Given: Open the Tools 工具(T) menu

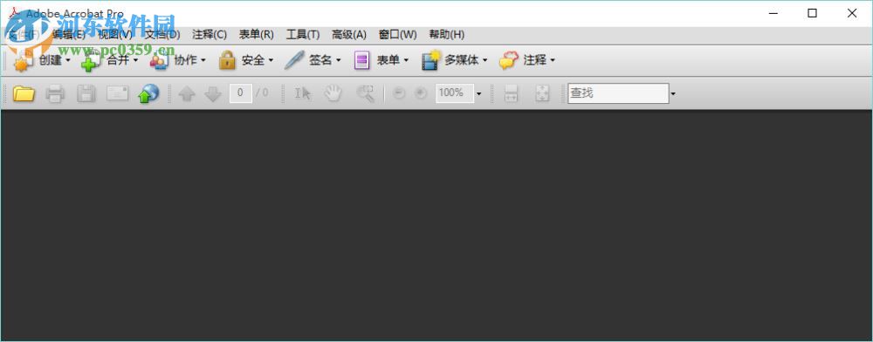Looking at the screenshot, I should pos(303,35).
